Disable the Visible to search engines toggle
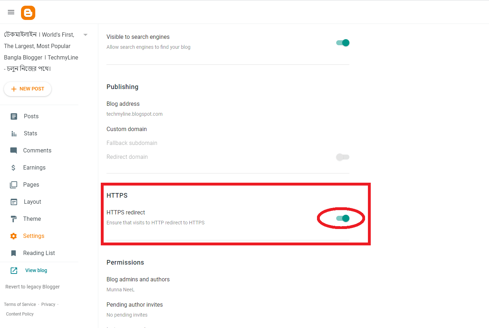 click(x=342, y=42)
